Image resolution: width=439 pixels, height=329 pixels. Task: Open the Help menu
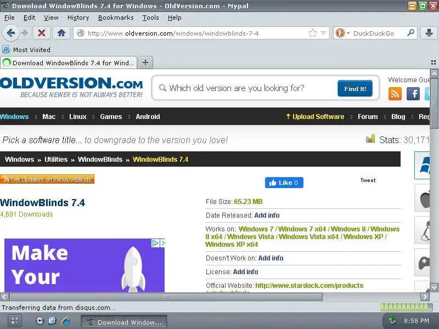[175, 18]
